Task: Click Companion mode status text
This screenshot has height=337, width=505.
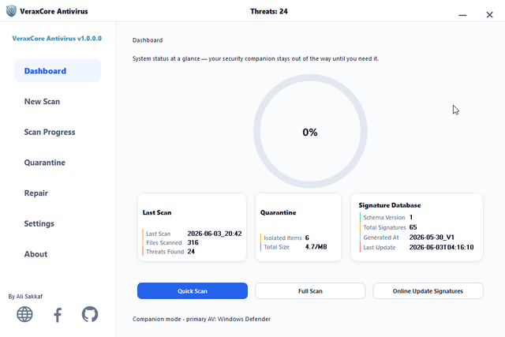Action: [x=202, y=319]
